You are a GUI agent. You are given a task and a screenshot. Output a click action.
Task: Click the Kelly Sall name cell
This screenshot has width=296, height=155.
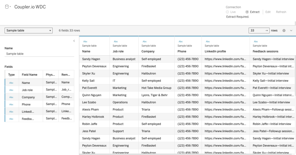click(88, 81)
